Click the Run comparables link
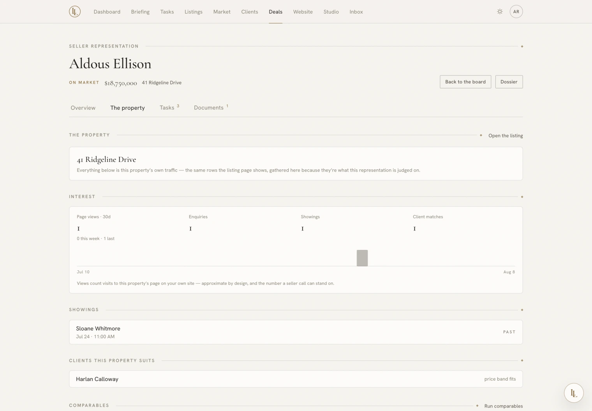 503,406
